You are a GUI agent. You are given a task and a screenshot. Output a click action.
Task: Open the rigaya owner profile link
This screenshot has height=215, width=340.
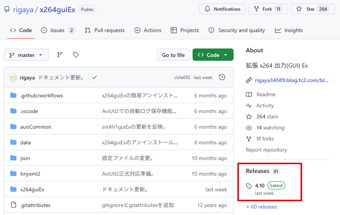pyautogui.click(x=23, y=10)
